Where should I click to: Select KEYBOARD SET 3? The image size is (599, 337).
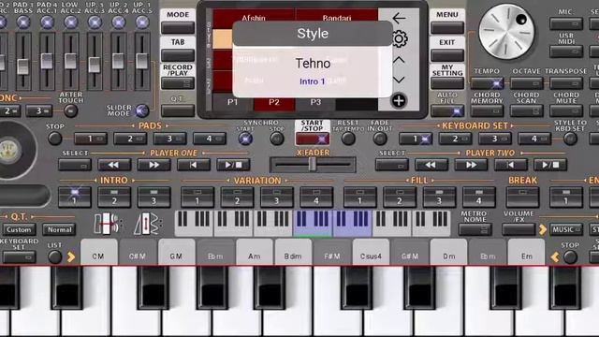[495, 139]
